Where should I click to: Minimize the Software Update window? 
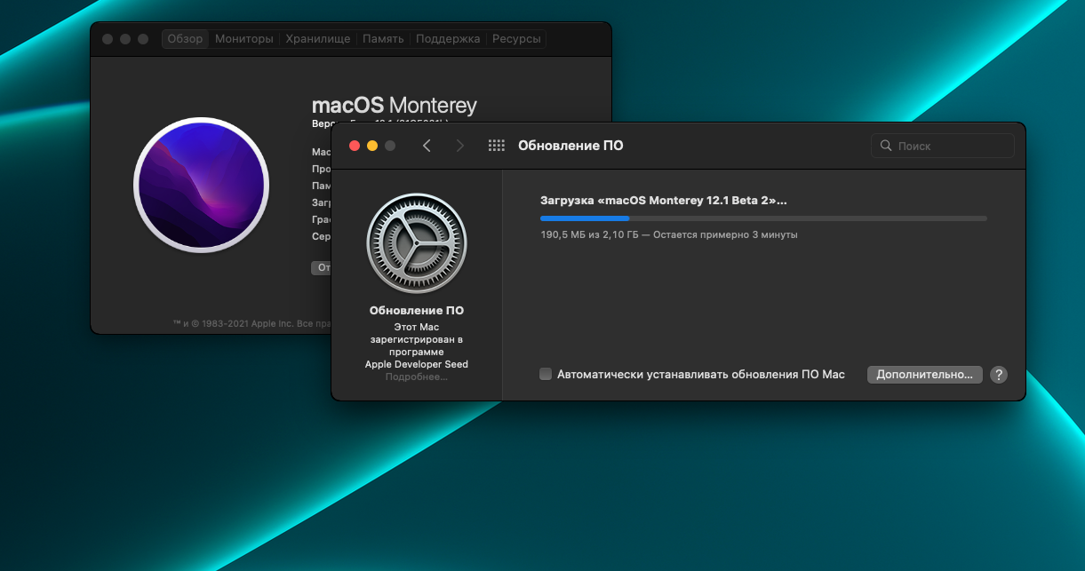click(x=372, y=146)
